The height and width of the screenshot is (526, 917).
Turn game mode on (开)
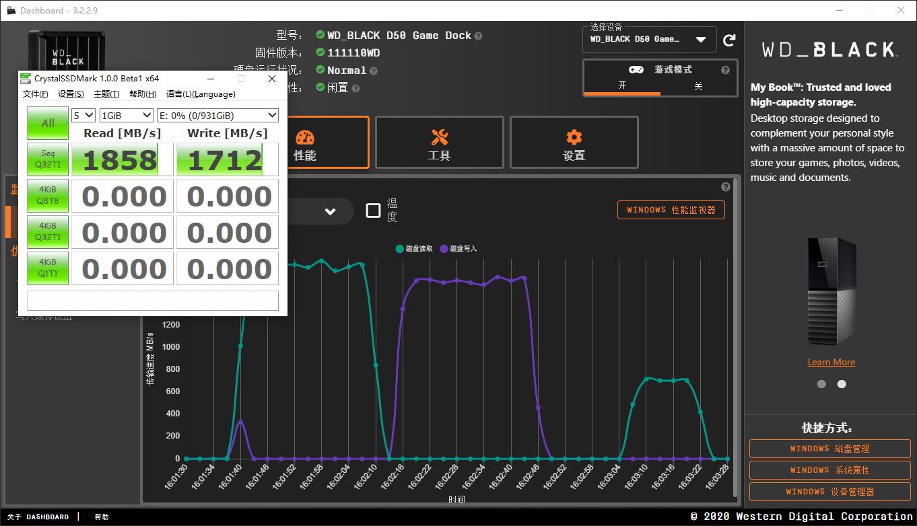click(622, 85)
